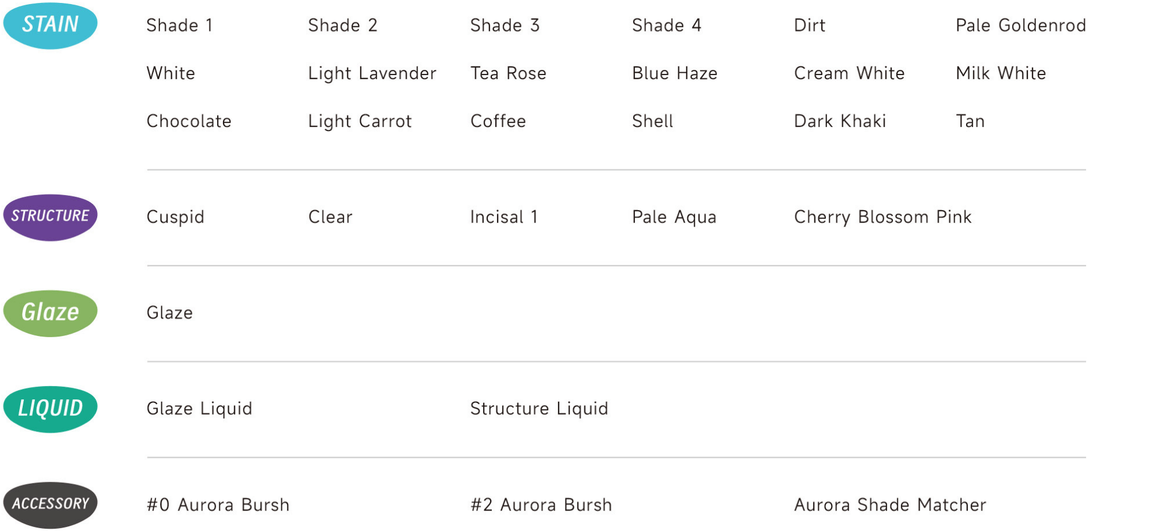The height and width of the screenshot is (531, 1164).
Task: Select the #2 Aurora Bursh accessory
Action: coord(541,505)
